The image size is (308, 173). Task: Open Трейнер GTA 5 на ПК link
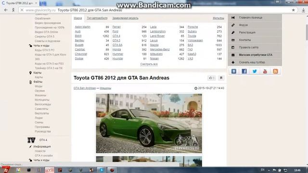[x=49, y=68]
